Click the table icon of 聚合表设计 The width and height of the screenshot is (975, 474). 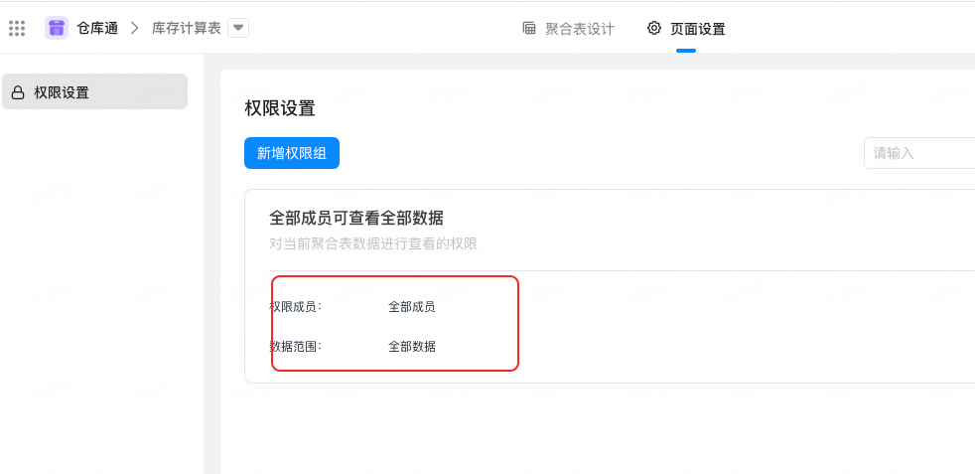click(529, 28)
